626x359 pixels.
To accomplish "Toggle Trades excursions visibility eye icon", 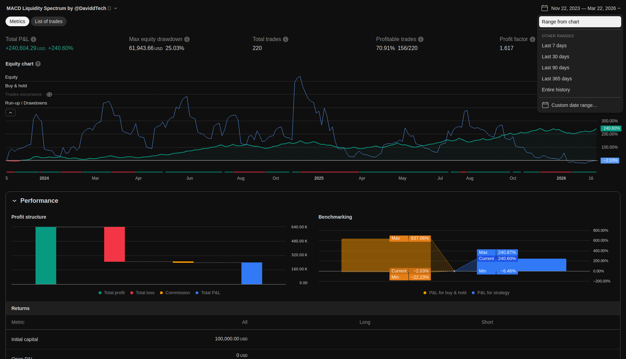I will coord(49,94).
